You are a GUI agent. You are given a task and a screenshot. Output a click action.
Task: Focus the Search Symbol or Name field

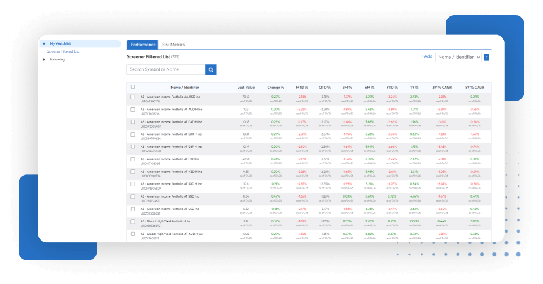pyautogui.click(x=166, y=69)
